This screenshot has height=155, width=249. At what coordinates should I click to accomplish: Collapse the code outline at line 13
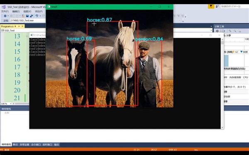27,36
